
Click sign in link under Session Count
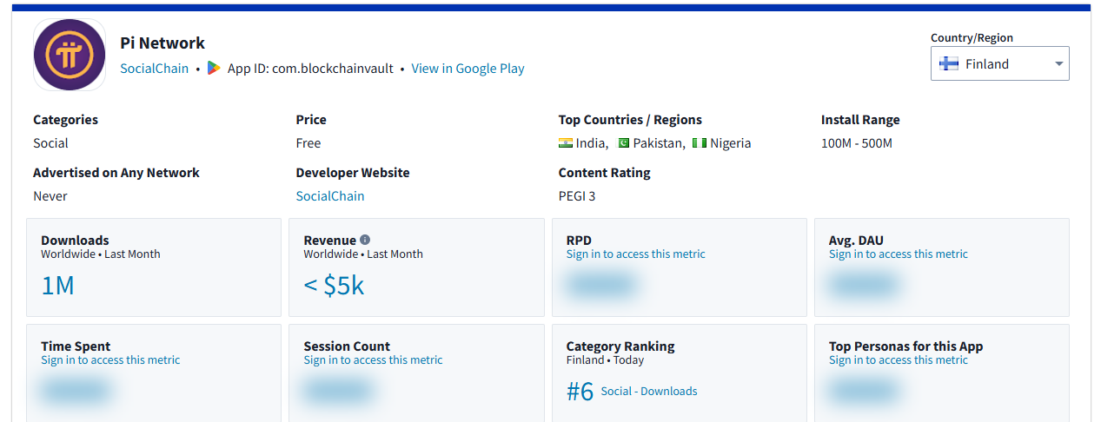click(373, 360)
